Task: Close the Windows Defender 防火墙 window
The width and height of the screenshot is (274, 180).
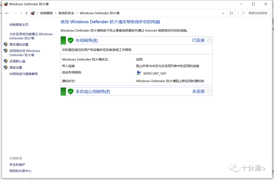Action: coord(266,4)
